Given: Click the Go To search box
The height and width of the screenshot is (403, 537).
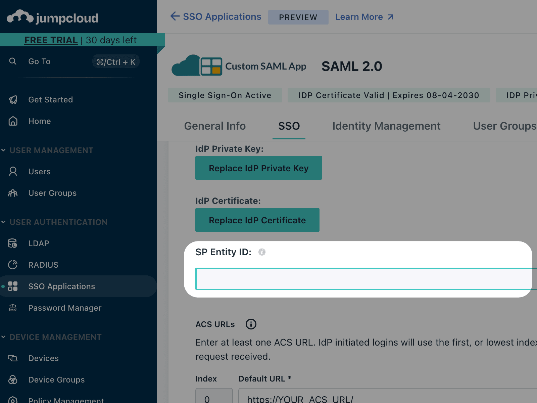Looking at the screenshot, I should [74, 61].
